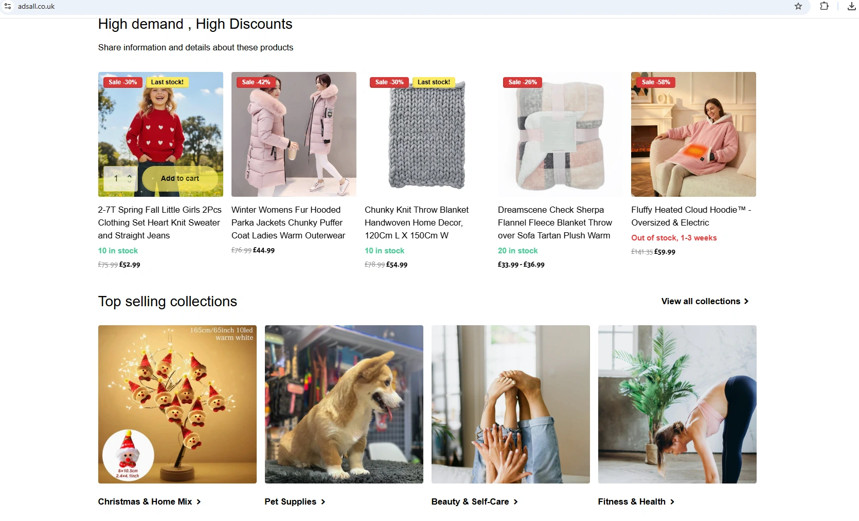Click the Sale -26% badge on sherpa blanket
The height and width of the screenshot is (521, 859).
click(523, 82)
